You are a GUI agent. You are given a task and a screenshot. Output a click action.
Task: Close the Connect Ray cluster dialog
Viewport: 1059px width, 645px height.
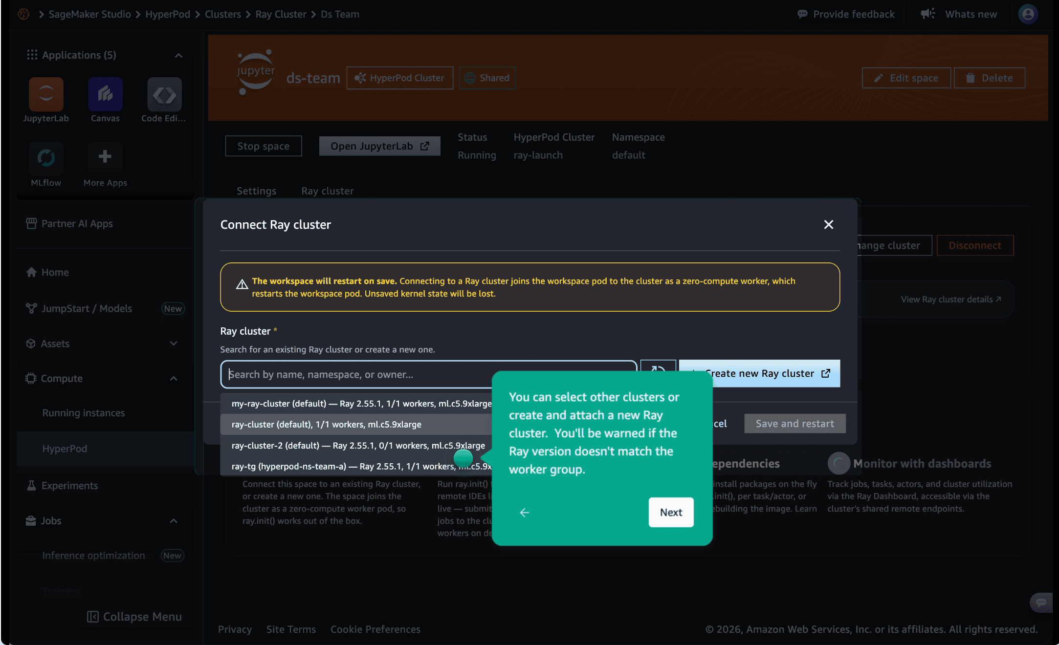(x=828, y=224)
